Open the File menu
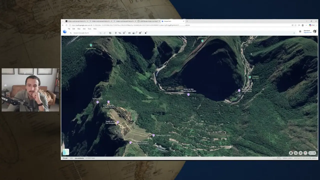This screenshot has width=320, height=180. [x=69, y=29]
